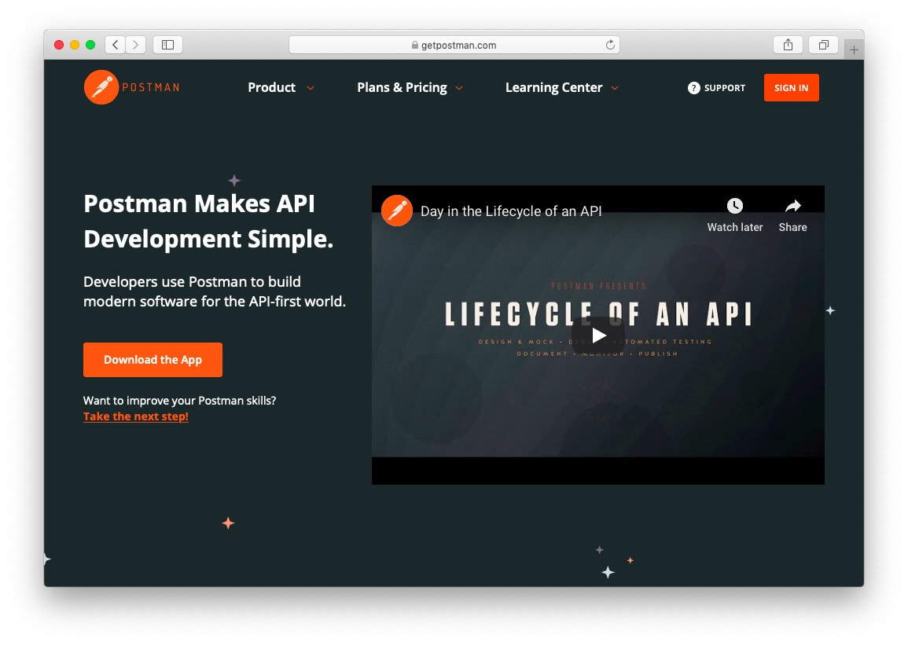Click the getpostman.com address bar
Screen dimensions: 908x645
(x=454, y=45)
